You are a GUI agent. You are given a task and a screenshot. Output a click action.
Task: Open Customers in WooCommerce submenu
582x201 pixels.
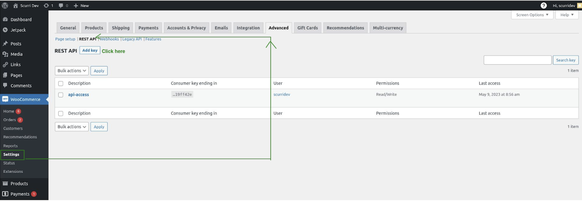(x=13, y=128)
